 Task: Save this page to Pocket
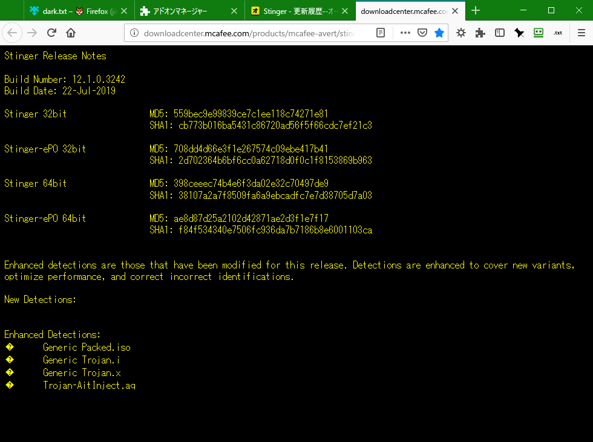click(x=422, y=33)
